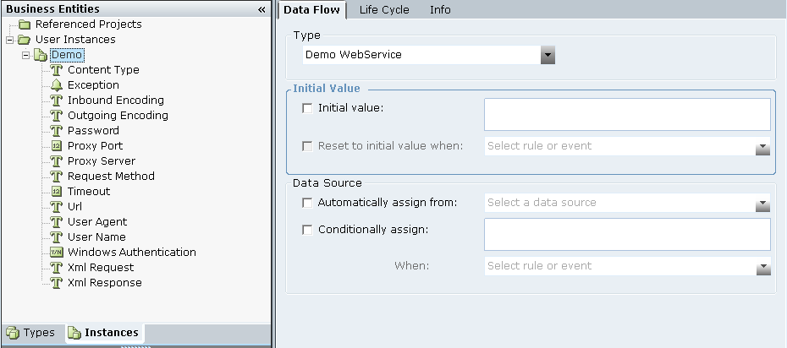Image resolution: width=787 pixels, height=348 pixels.
Task: Switch to the Life Cycle tab
Action: tap(384, 10)
